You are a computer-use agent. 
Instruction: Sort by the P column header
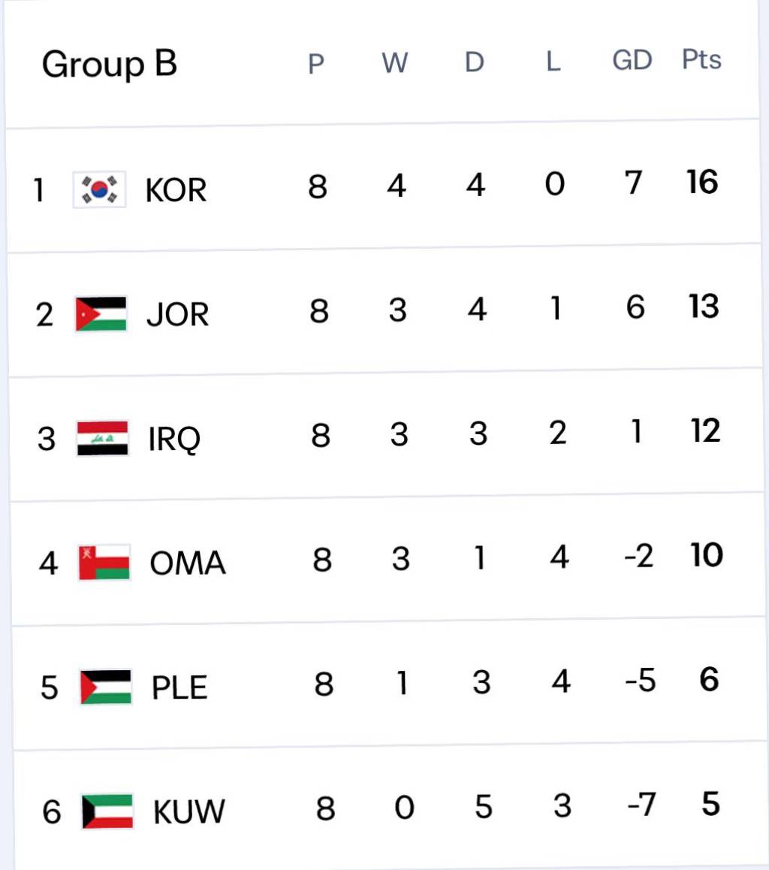[316, 65]
